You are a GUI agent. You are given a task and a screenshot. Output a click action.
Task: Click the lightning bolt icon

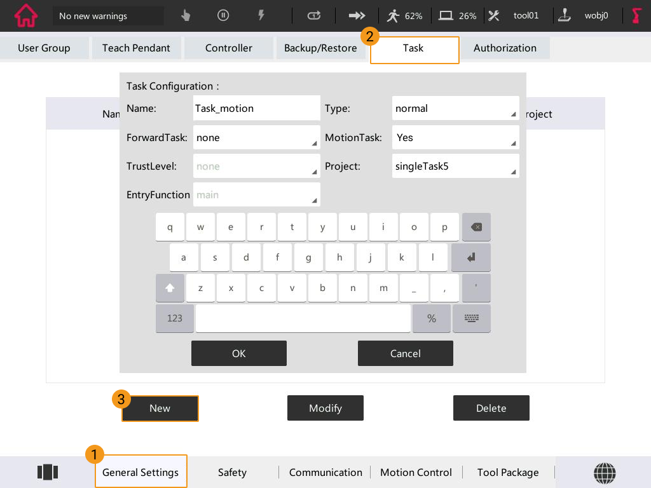pos(261,16)
